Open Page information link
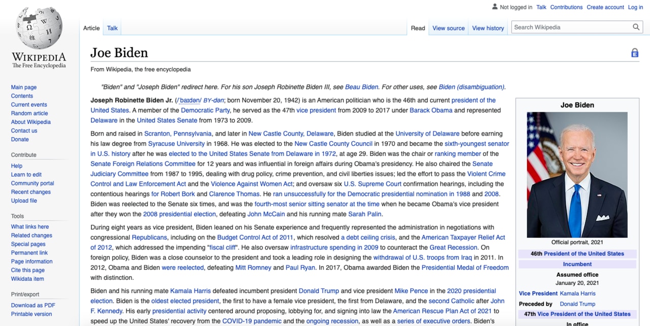This screenshot has width=650, height=326. click(x=32, y=262)
